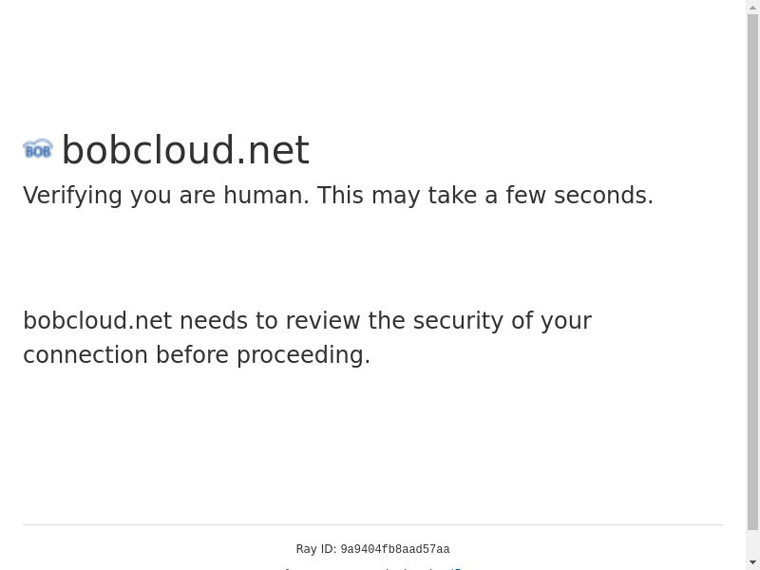Click "bobcloud.net" at the paragraph start
Image resolution: width=760 pixels, height=570 pixels.
(97, 321)
